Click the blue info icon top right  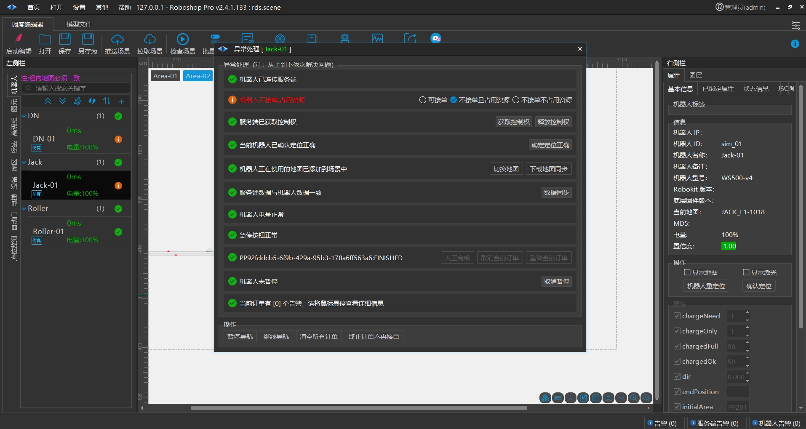(x=795, y=44)
